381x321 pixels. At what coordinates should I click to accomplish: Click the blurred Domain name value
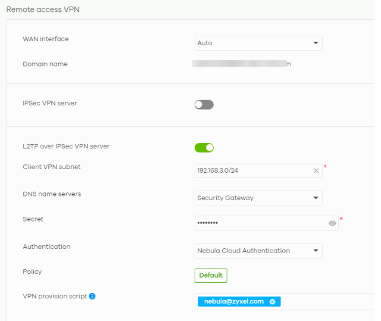click(242, 64)
